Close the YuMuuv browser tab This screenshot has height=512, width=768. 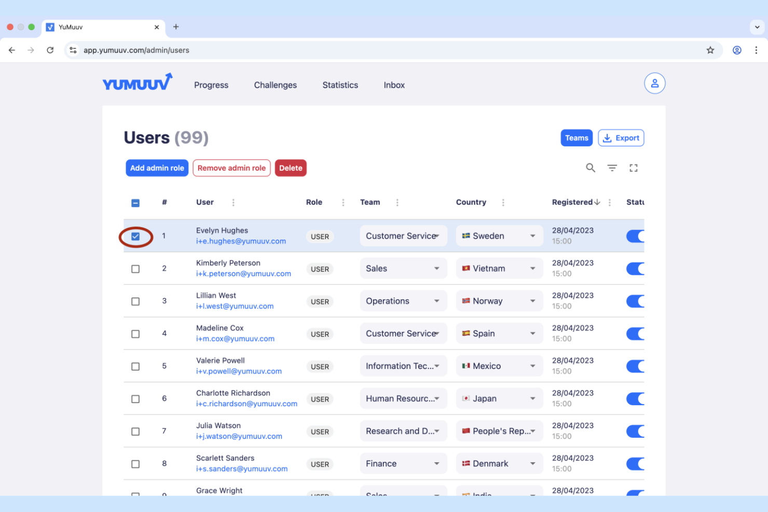click(x=157, y=27)
